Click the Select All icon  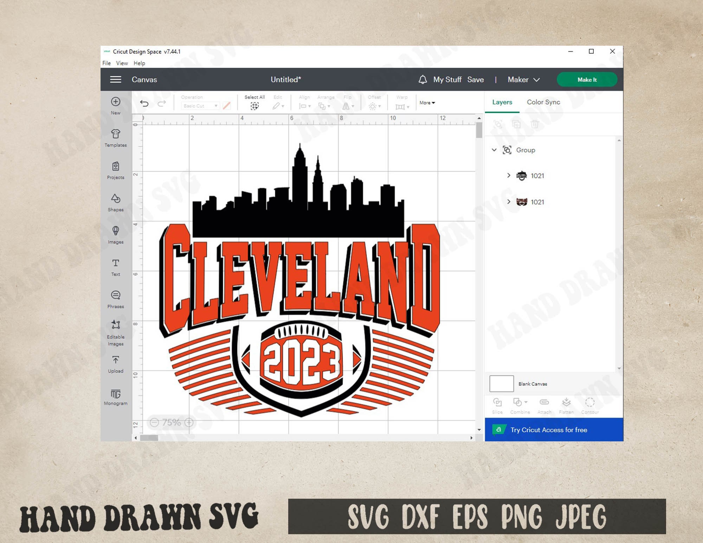[x=254, y=106]
